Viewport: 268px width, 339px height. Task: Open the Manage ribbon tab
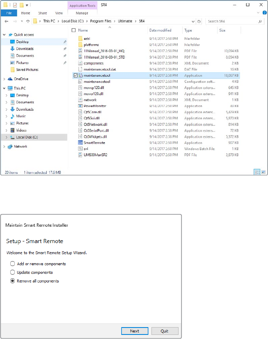tap(82, 13)
